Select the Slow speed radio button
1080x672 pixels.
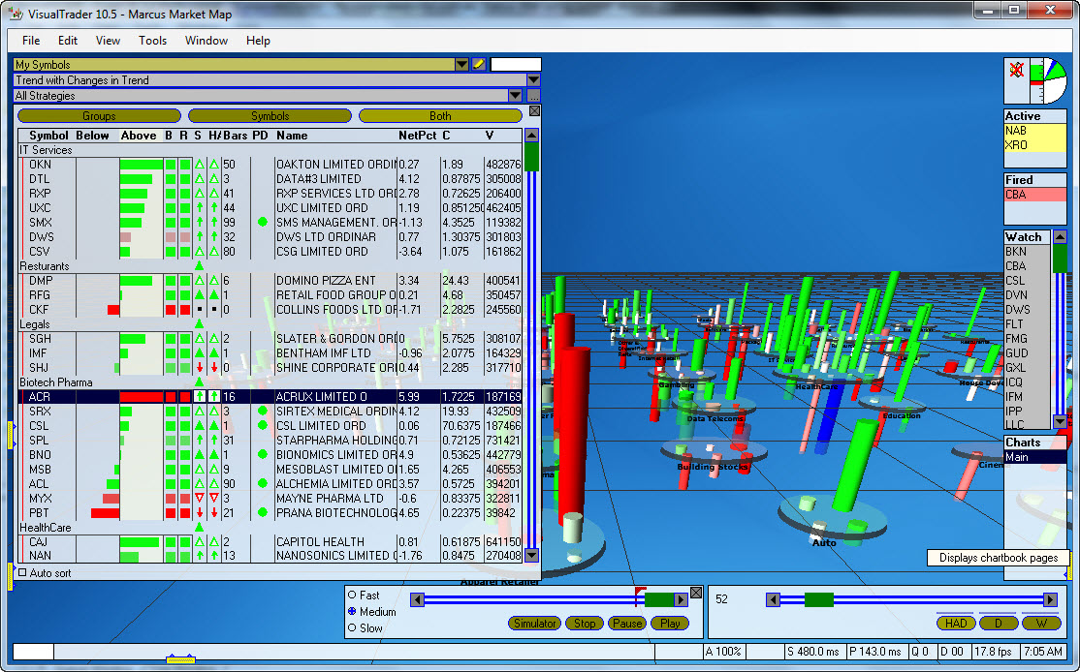pyautogui.click(x=352, y=628)
